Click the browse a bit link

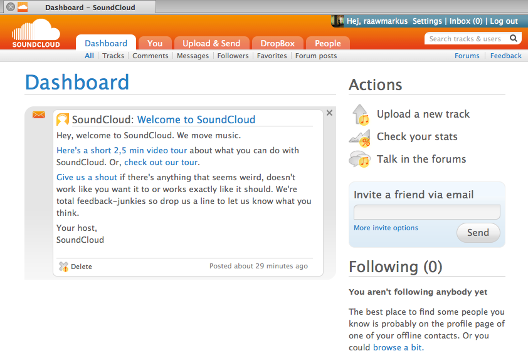pyautogui.click(x=398, y=347)
